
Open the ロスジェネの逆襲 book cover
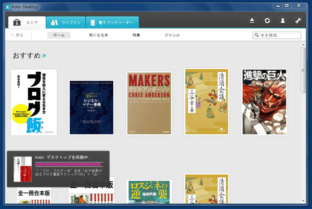point(149,191)
